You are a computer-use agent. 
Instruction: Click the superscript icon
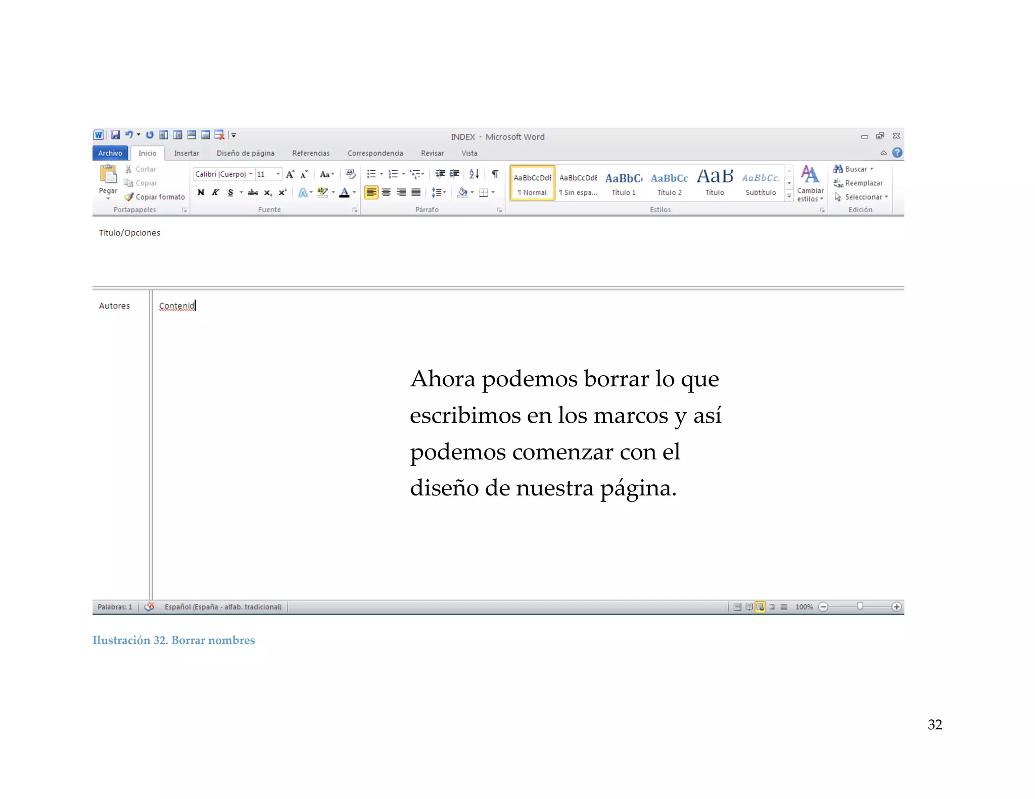[x=283, y=192]
